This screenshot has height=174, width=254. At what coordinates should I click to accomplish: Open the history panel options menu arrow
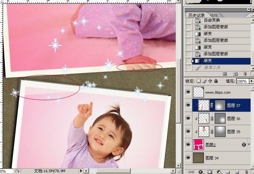point(252,15)
